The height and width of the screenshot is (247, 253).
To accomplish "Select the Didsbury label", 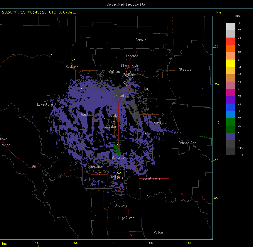I will [112, 126].
